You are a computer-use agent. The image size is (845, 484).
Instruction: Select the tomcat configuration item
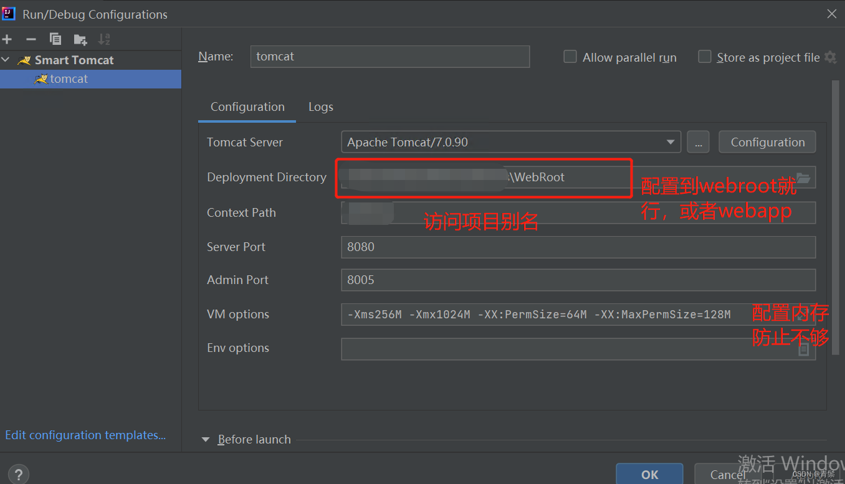click(x=90, y=78)
